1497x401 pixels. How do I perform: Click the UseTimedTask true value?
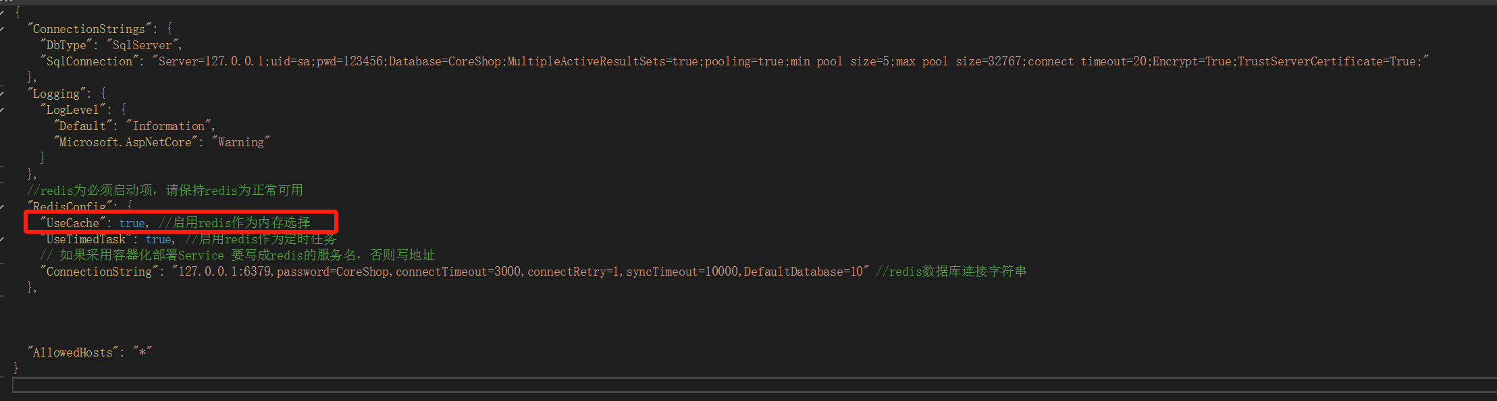159,239
